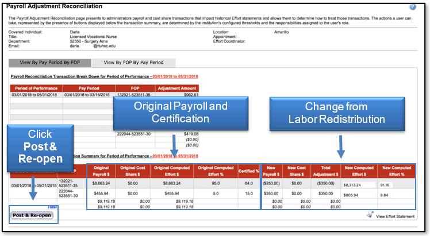Open the View Effort Statement link
The width and height of the screenshot is (430, 236).
(x=395, y=216)
